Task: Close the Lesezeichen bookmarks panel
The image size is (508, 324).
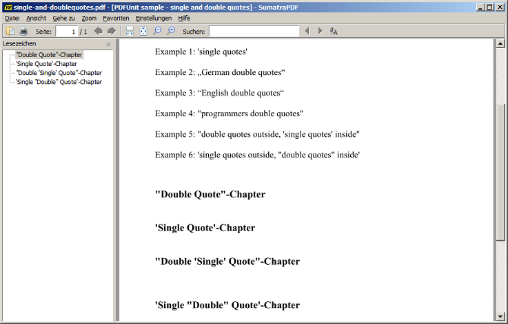Action: click(108, 44)
